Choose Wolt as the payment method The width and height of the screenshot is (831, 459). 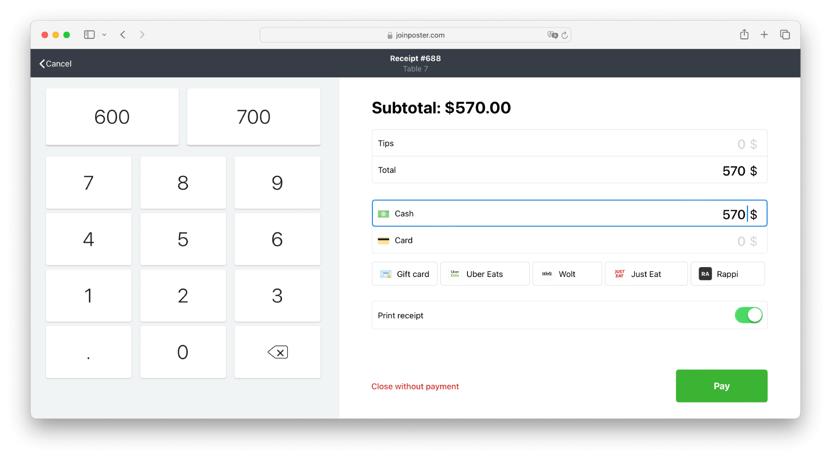click(567, 274)
